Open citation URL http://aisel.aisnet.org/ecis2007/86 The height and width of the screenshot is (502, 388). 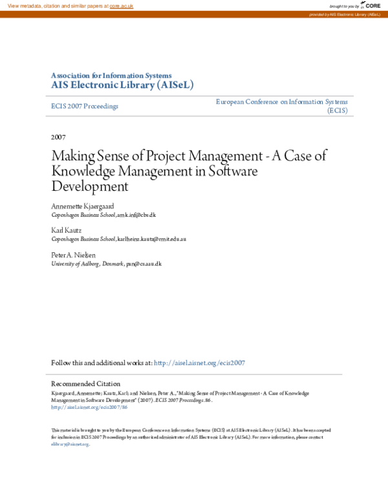(x=89, y=408)
